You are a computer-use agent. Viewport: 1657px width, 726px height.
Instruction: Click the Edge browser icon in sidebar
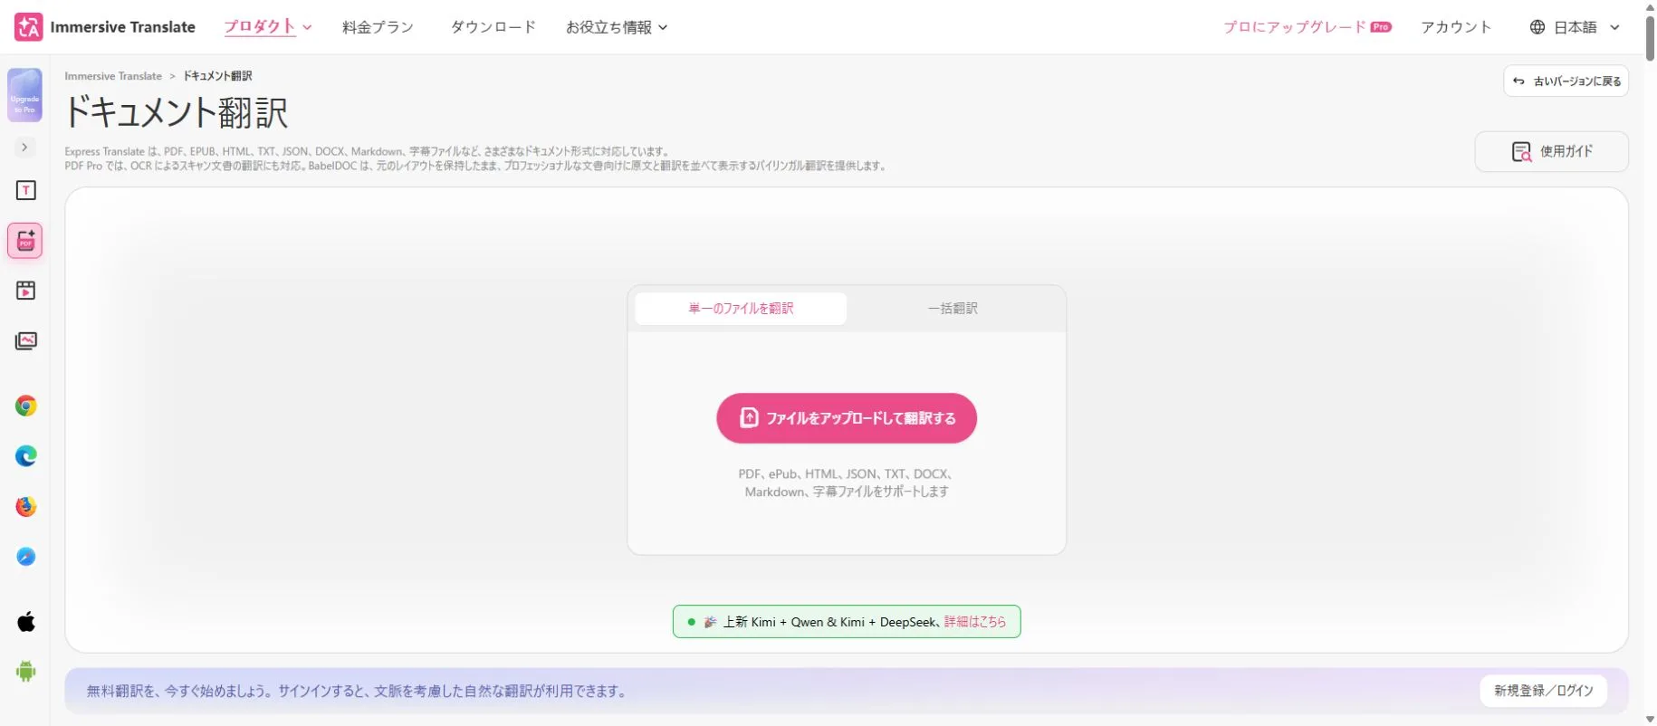(x=25, y=456)
